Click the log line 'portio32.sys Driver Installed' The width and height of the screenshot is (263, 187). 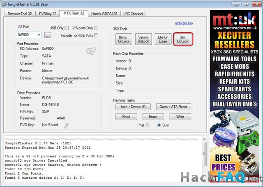[x=36, y=161]
